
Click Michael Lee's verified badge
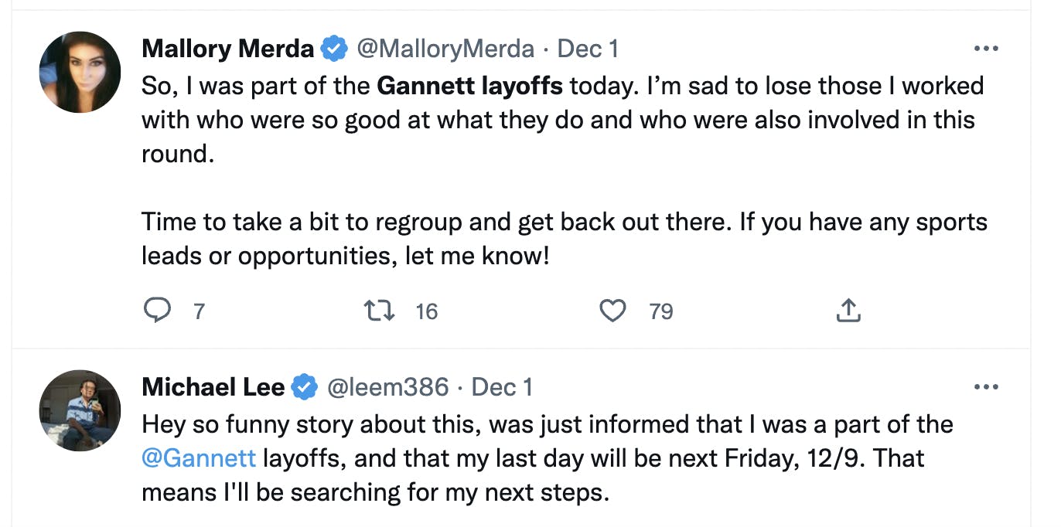pos(305,386)
